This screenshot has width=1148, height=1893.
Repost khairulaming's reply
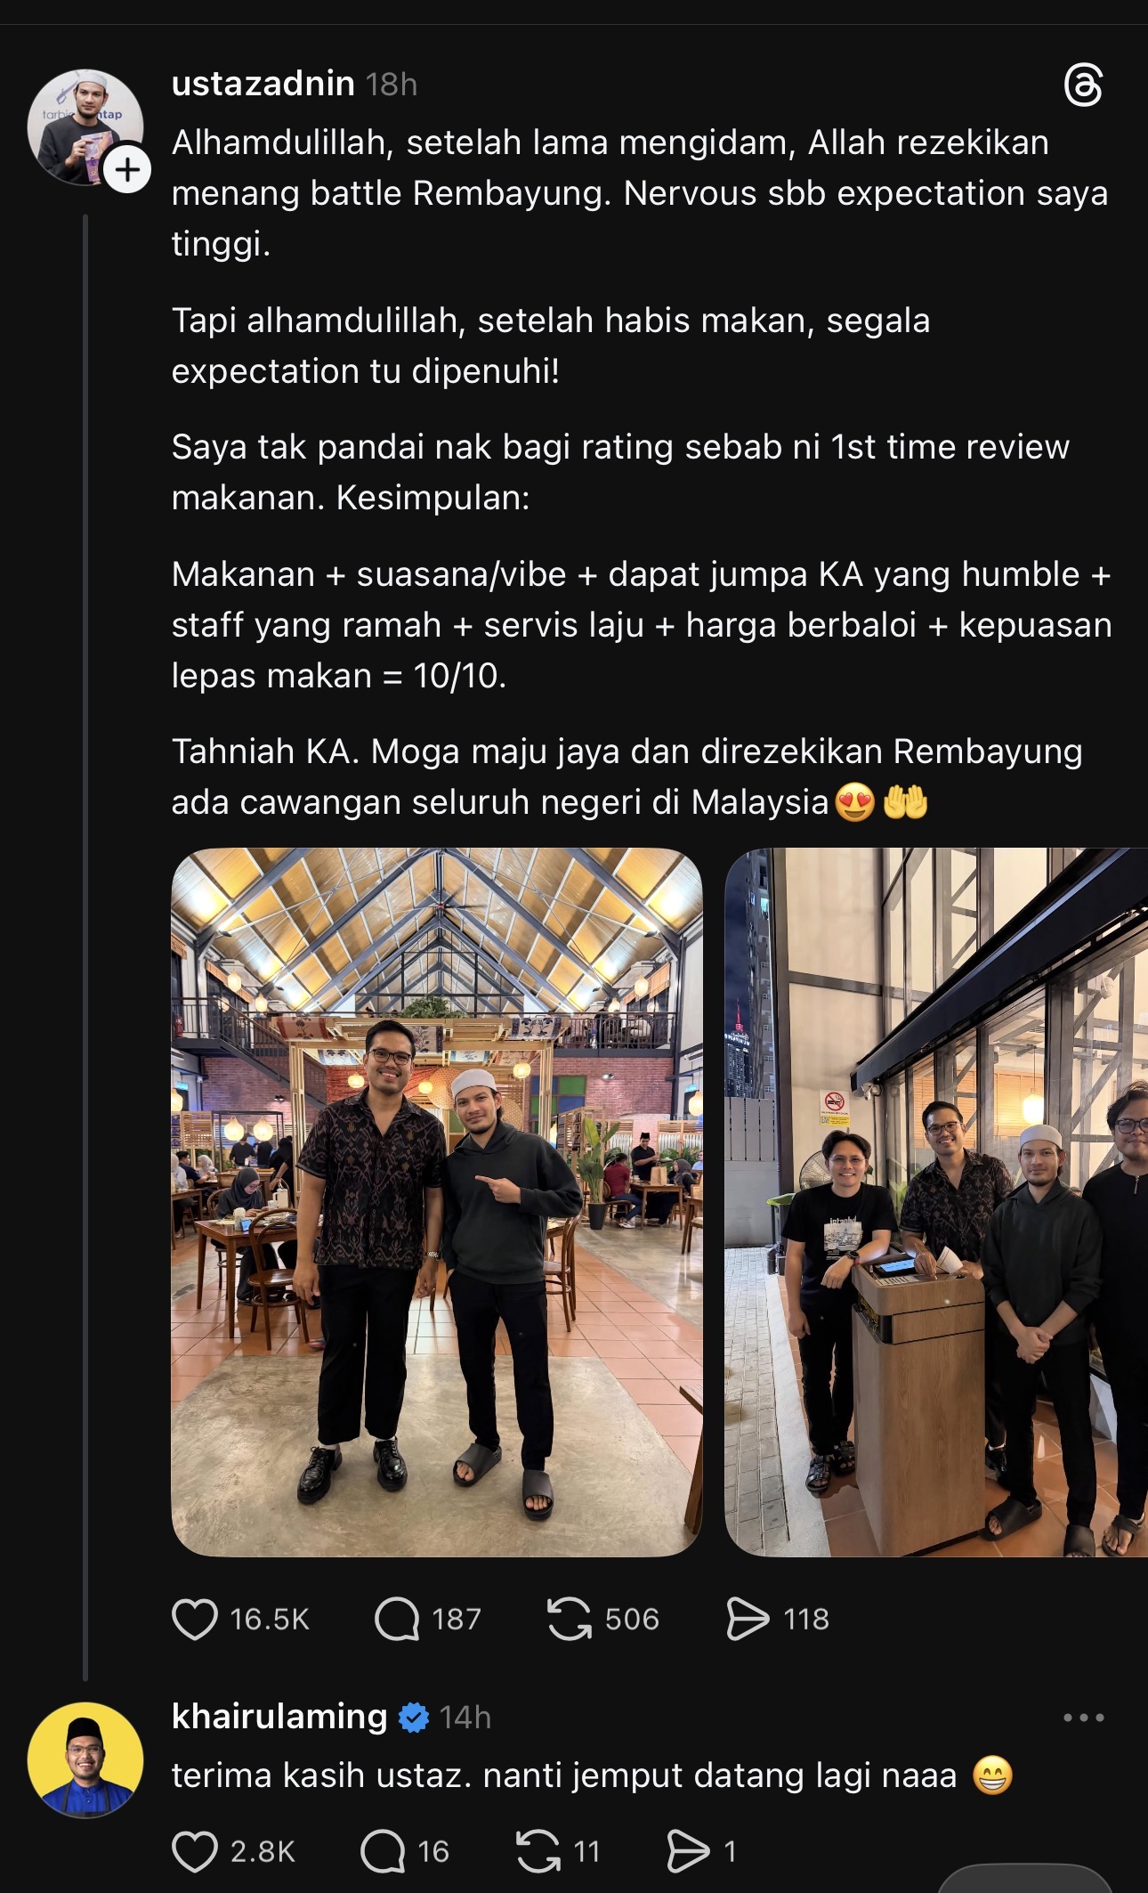point(538,1851)
